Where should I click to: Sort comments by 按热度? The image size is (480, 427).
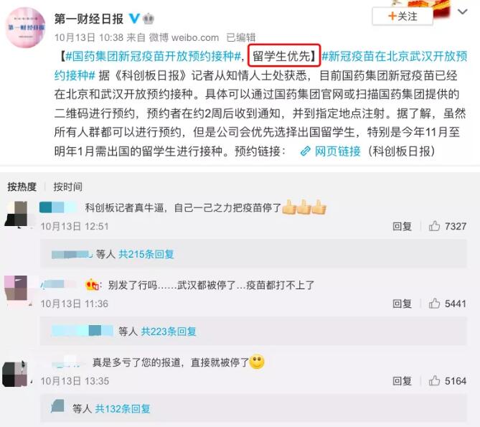22,187
